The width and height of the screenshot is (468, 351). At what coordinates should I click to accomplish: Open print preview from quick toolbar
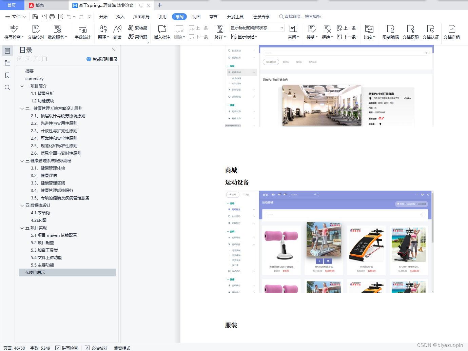(x=61, y=17)
